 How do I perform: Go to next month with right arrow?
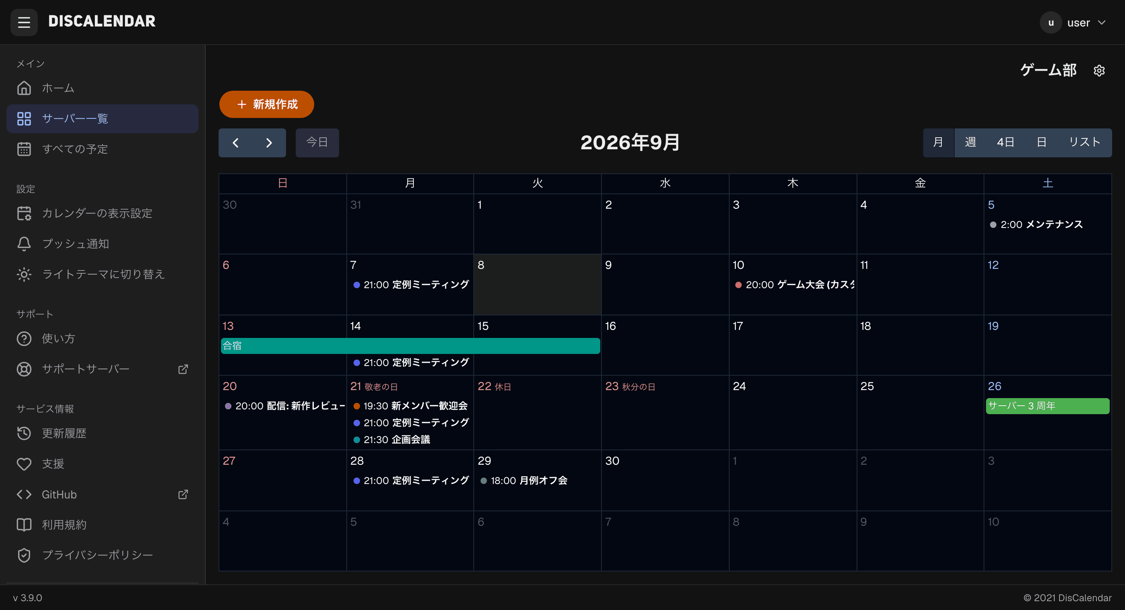[269, 143]
